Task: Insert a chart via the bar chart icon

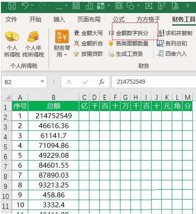Action: 89,6
